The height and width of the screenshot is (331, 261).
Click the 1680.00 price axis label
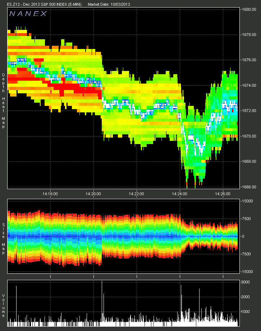pos(249,9)
